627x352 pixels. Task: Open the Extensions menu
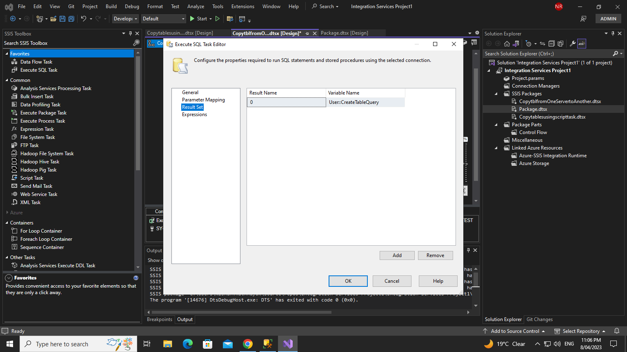[243, 7]
